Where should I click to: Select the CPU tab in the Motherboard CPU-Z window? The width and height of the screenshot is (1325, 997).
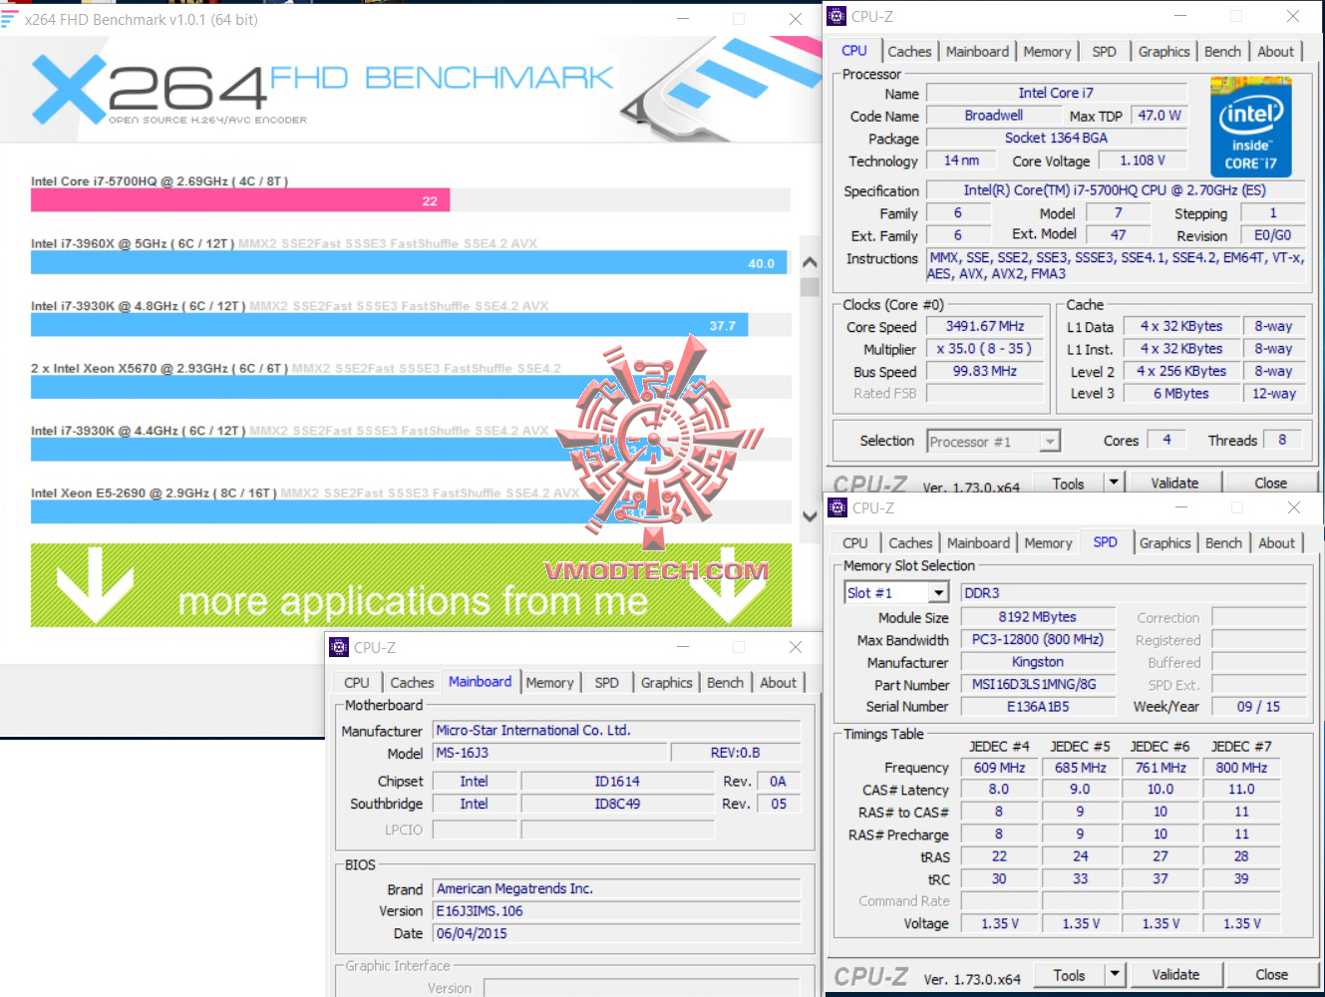357,682
